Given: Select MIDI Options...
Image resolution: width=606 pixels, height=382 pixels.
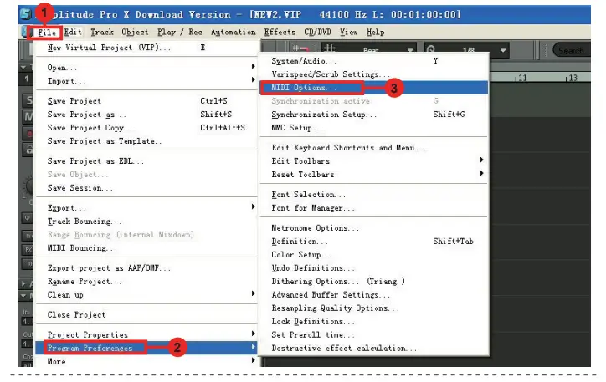Looking at the screenshot, I should (x=374, y=88).
